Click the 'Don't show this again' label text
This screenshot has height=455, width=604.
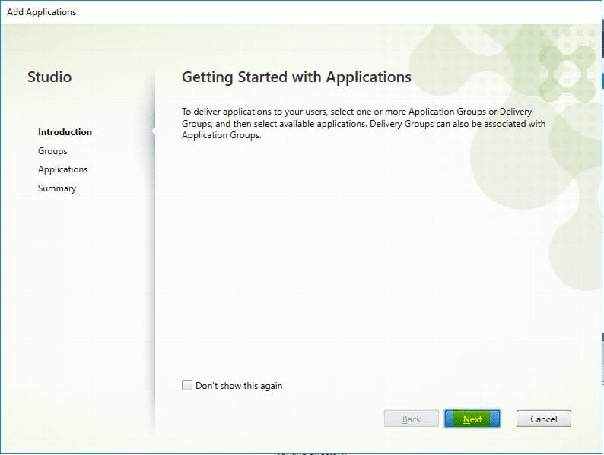click(238, 385)
